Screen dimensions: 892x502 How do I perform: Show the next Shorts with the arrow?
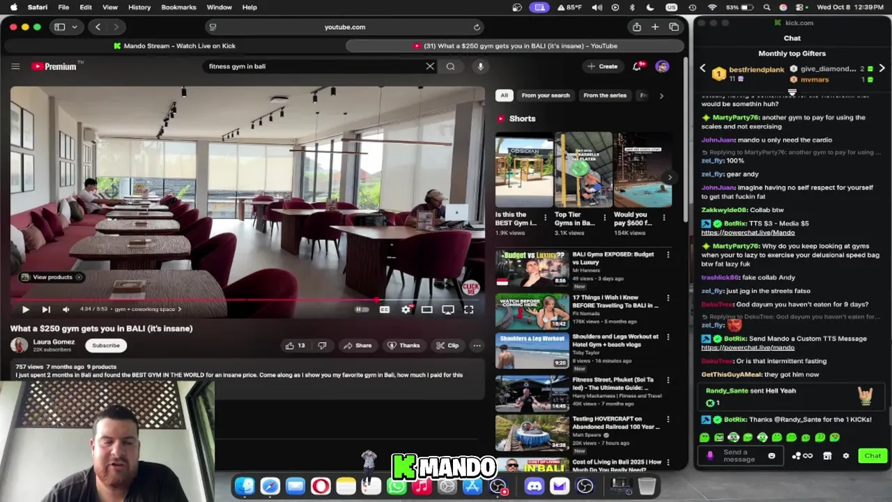pyautogui.click(x=670, y=177)
